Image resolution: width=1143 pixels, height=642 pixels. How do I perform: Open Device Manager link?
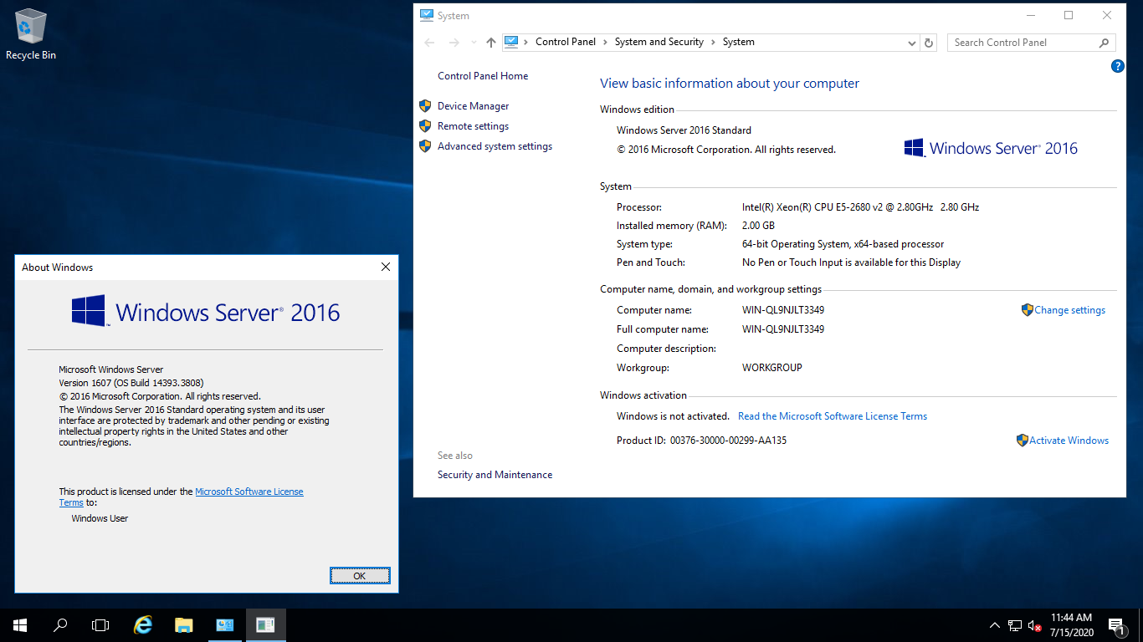coord(473,106)
